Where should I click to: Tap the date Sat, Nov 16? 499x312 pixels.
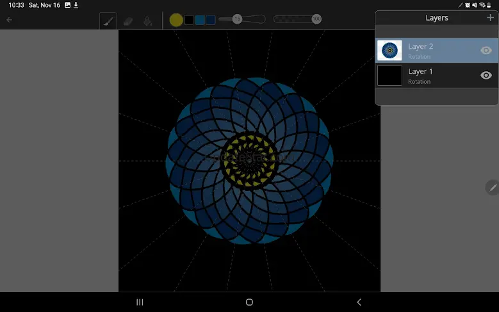click(x=44, y=5)
